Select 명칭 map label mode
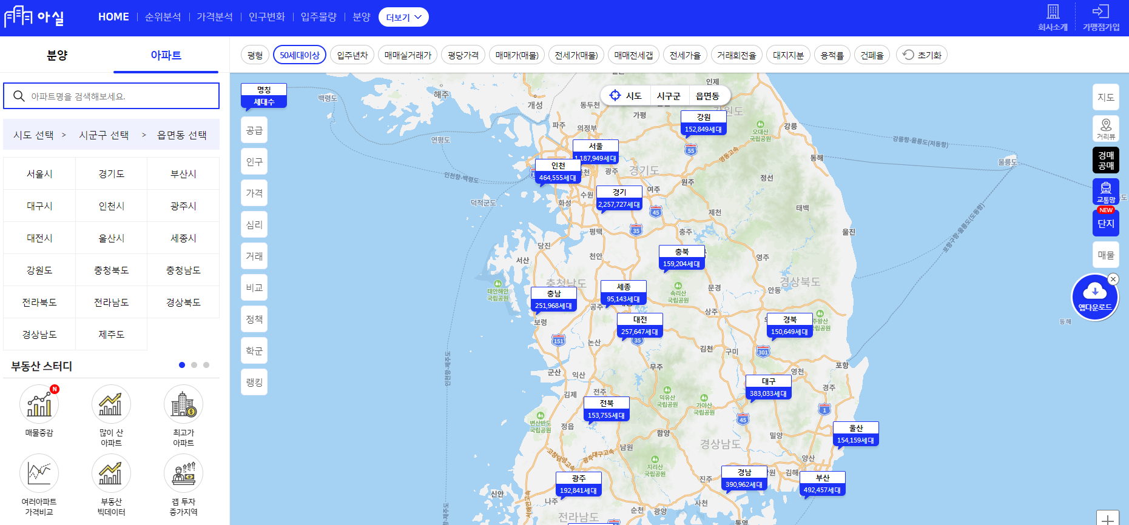The width and height of the screenshot is (1129, 525). [x=264, y=90]
